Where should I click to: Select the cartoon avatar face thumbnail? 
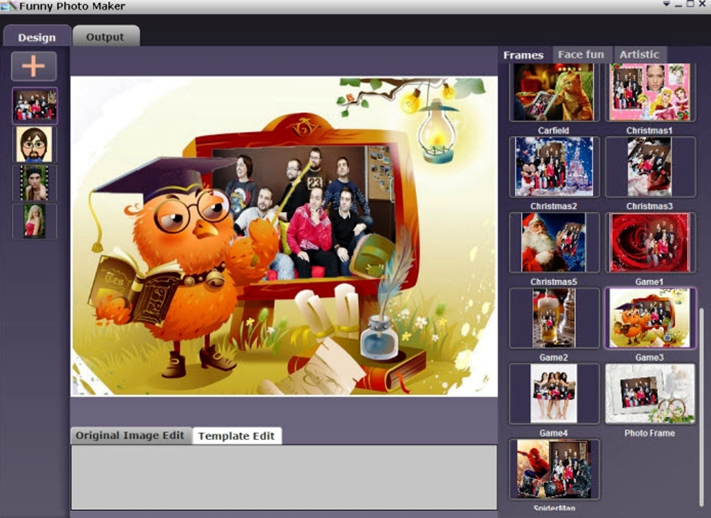point(34,145)
